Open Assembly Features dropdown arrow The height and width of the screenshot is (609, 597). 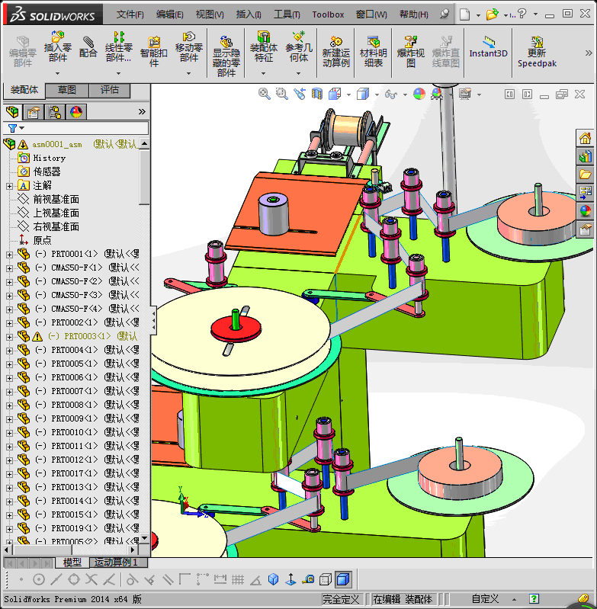(263, 73)
